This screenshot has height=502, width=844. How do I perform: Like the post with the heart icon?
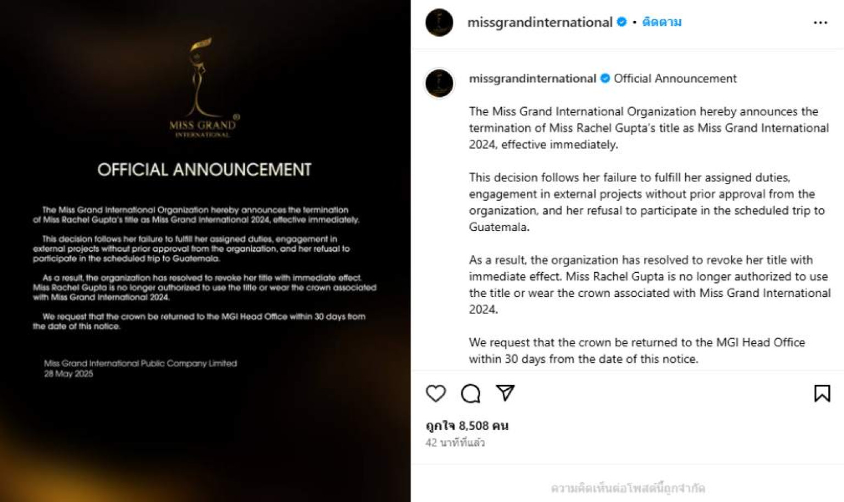(436, 393)
